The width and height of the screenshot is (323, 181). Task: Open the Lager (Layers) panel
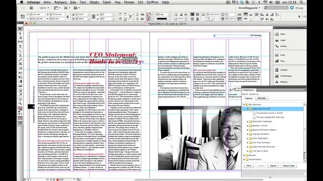281,40
